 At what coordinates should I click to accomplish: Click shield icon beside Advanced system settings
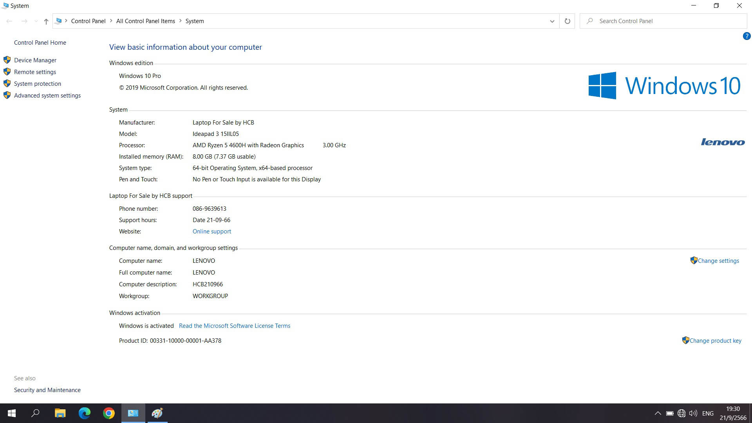pyautogui.click(x=7, y=95)
